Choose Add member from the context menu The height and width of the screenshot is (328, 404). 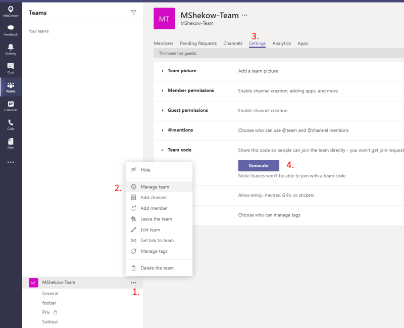159,208
